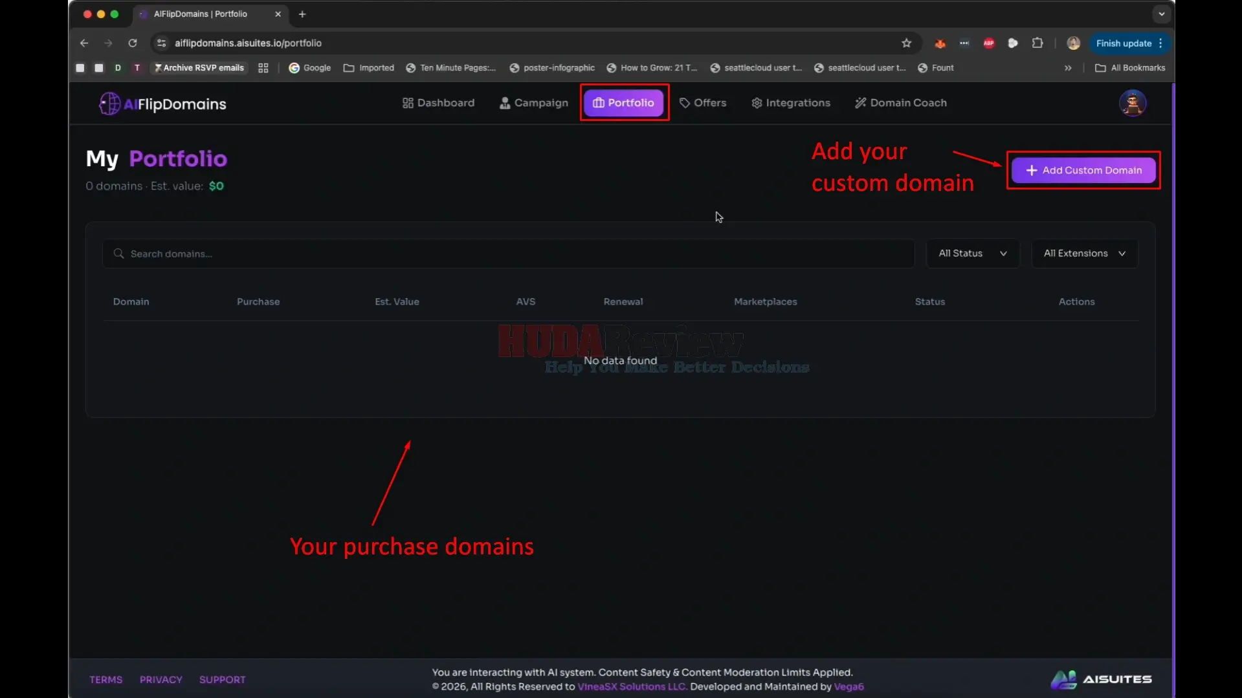Viewport: 1242px width, 698px height.
Task: Open the D bookmark icon
Action: point(118,68)
